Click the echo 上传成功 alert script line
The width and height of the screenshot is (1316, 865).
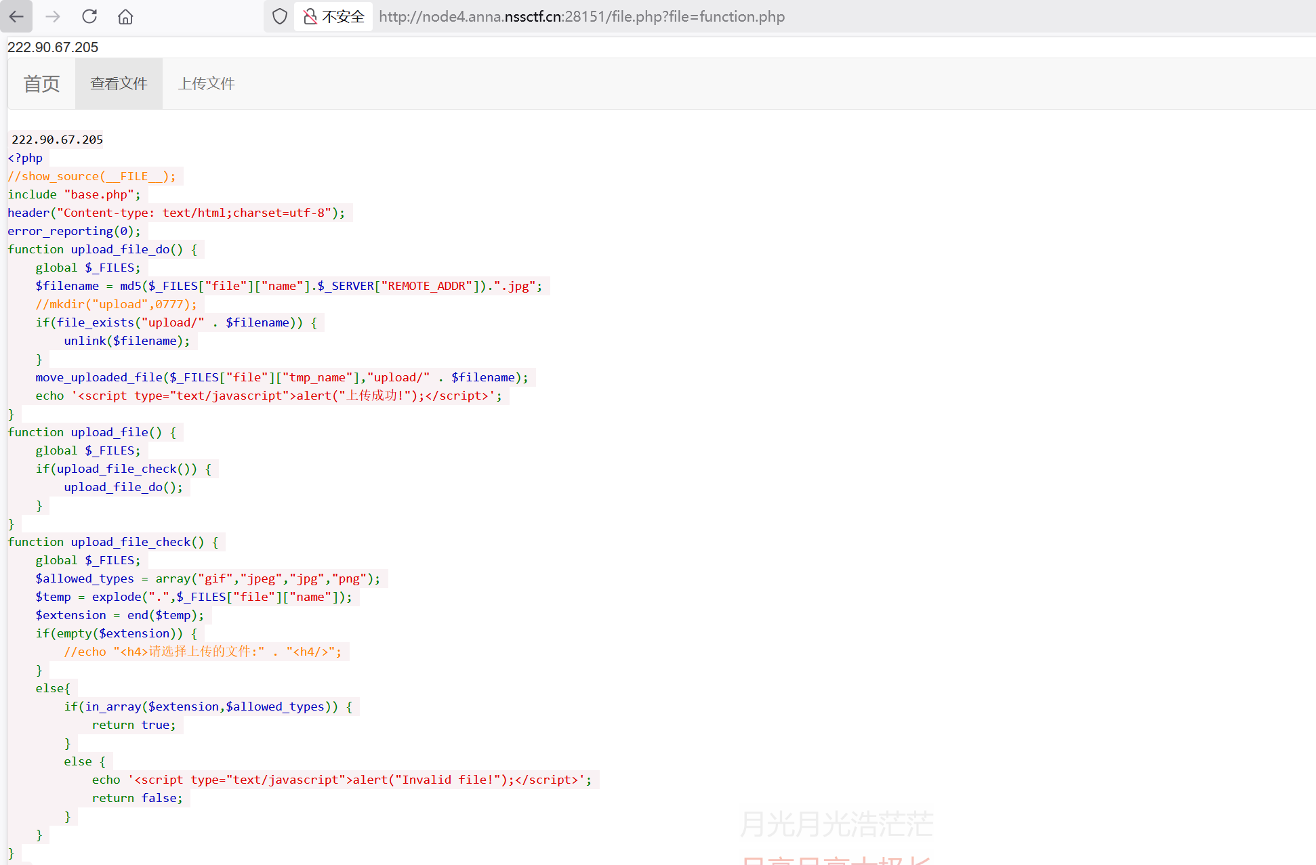pos(269,396)
